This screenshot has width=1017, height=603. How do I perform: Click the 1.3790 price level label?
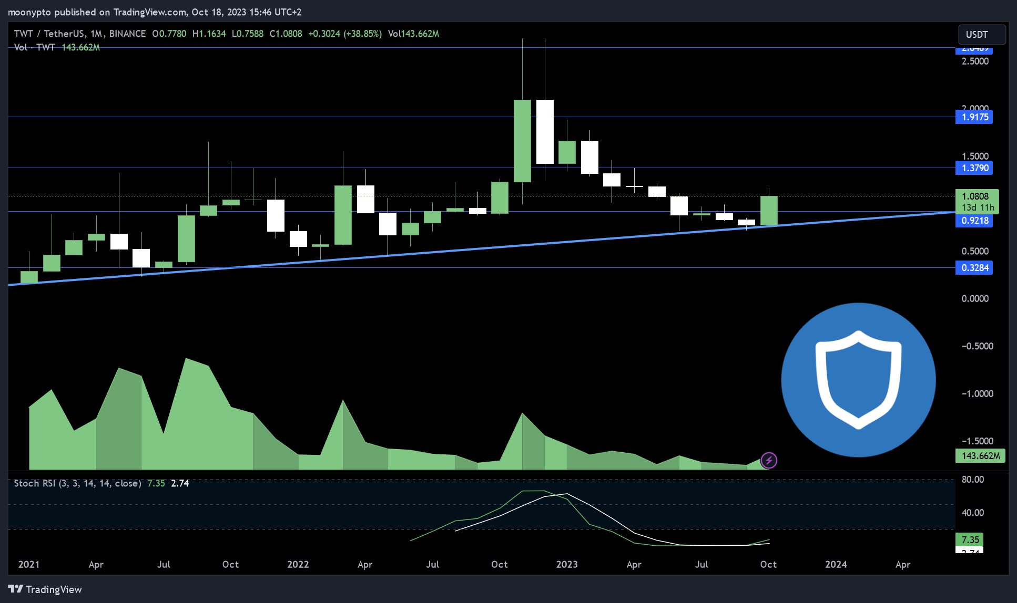click(974, 168)
